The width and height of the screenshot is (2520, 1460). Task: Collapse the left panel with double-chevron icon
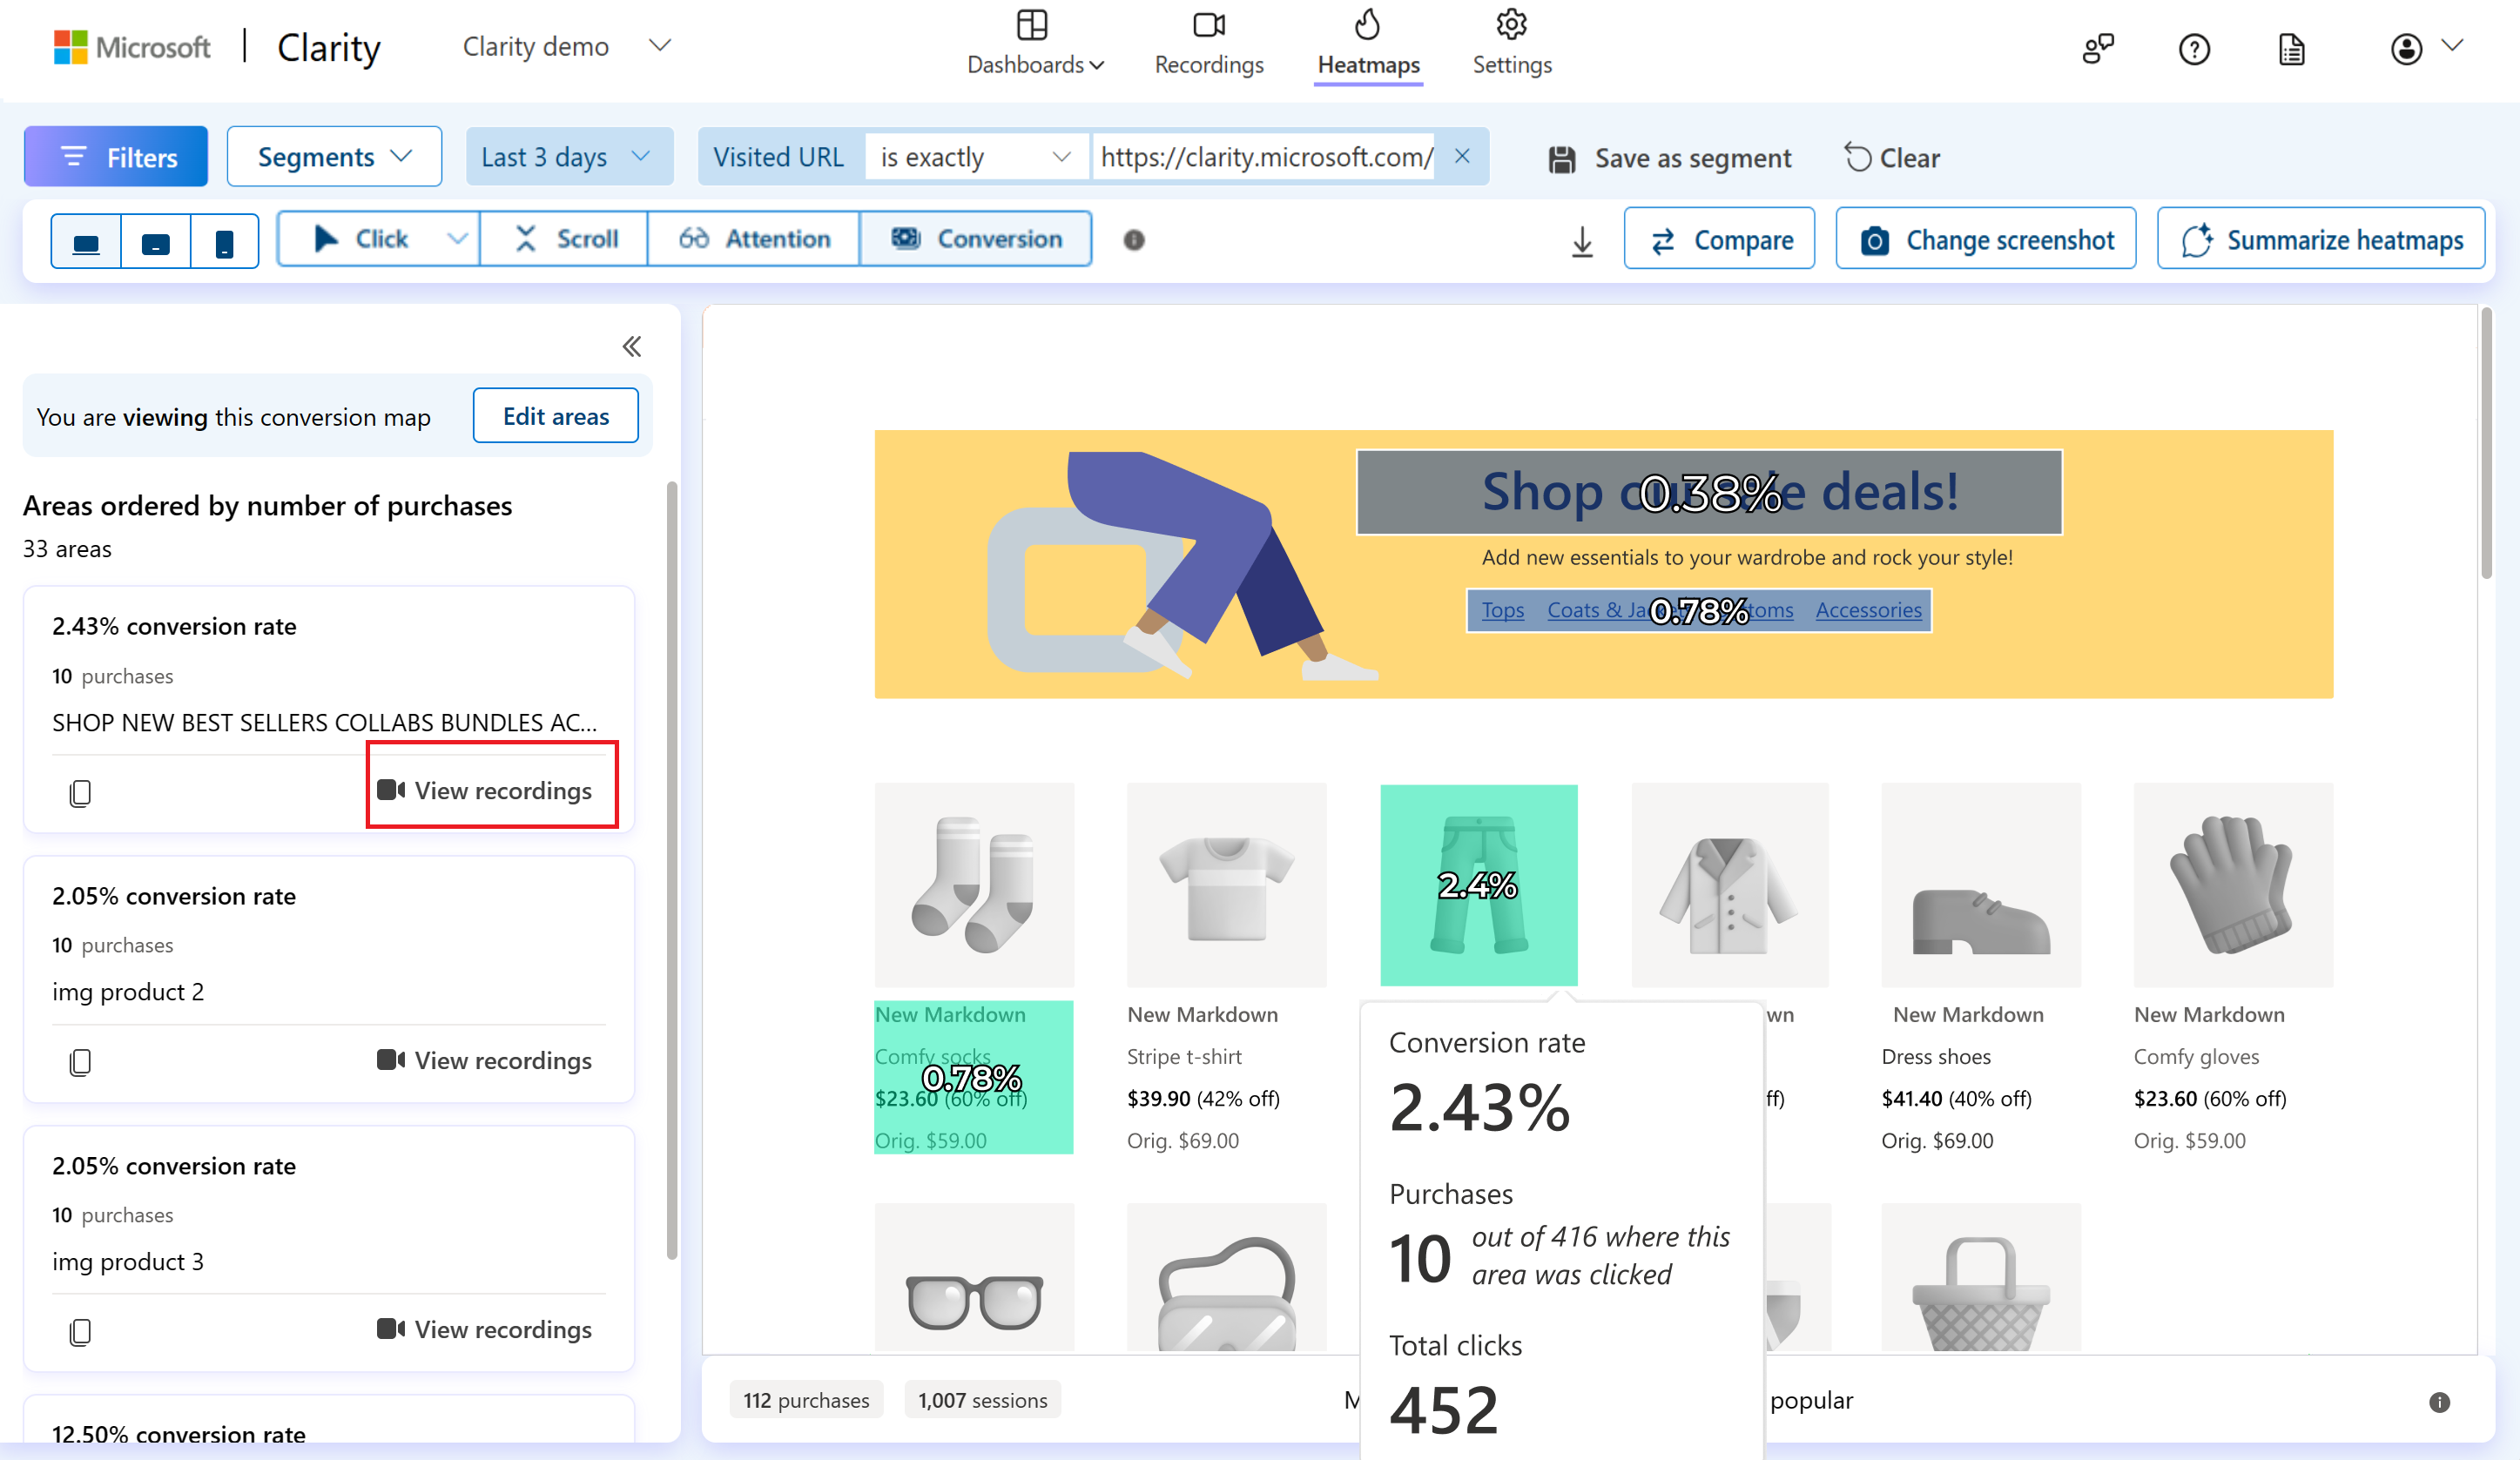632,345
